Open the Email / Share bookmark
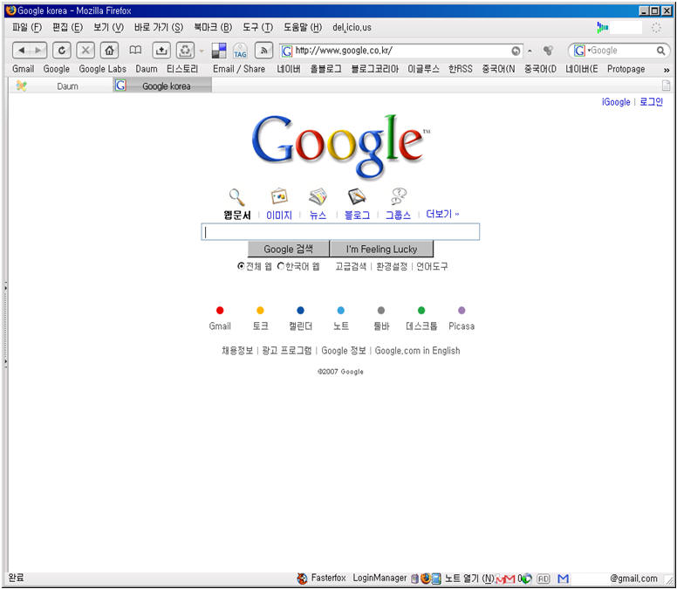 click(239, 69)
